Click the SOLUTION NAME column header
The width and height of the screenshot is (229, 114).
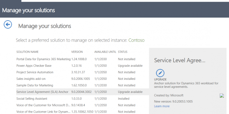click(x=27, y=52)
